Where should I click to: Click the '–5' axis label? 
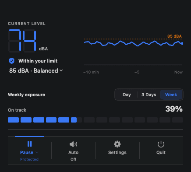pos(137,72)
